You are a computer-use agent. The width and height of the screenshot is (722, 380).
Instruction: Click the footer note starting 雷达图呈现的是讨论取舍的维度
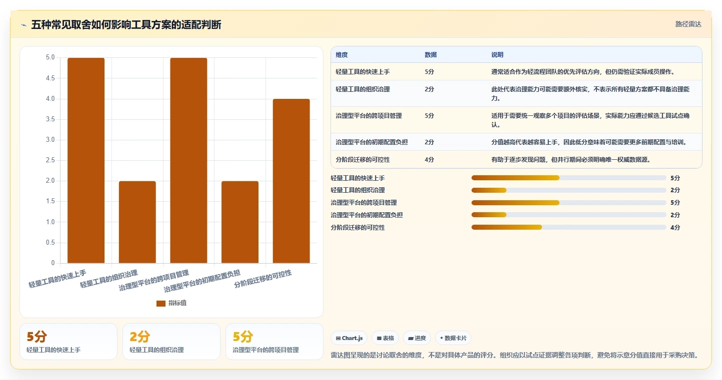coord(514,356)
